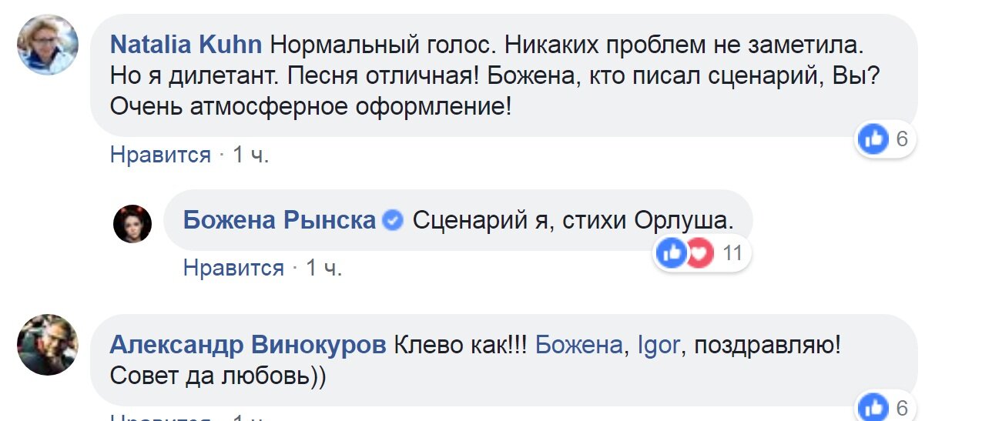This screenshot has width=982, height=421.
Task: Click the blue verified badge icon
Action: pos(393,221)
